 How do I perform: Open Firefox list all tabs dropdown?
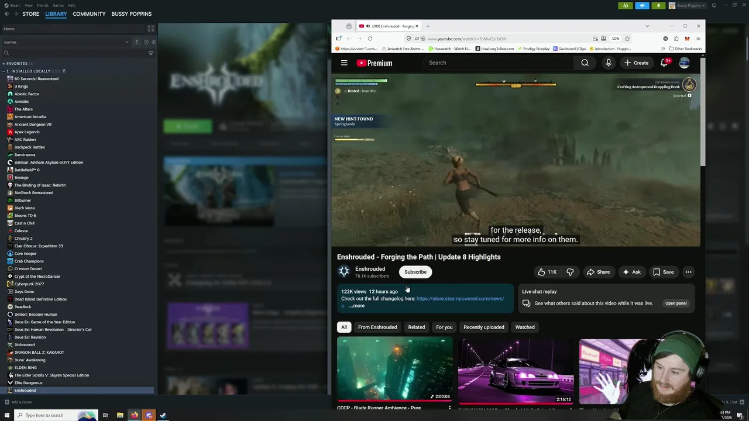point(647,26)
